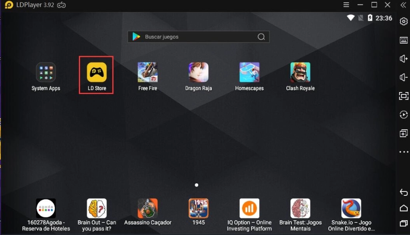This screenshot has width=410, height=235.
Task: Click the Buscar juegos search field
Action: click(199, 37)
